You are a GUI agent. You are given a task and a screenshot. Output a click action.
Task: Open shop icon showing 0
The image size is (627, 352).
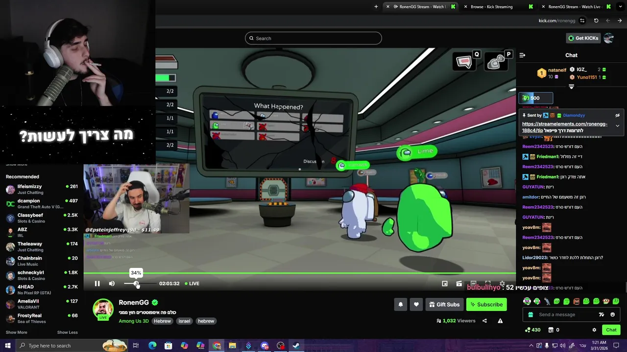[554, 330]
